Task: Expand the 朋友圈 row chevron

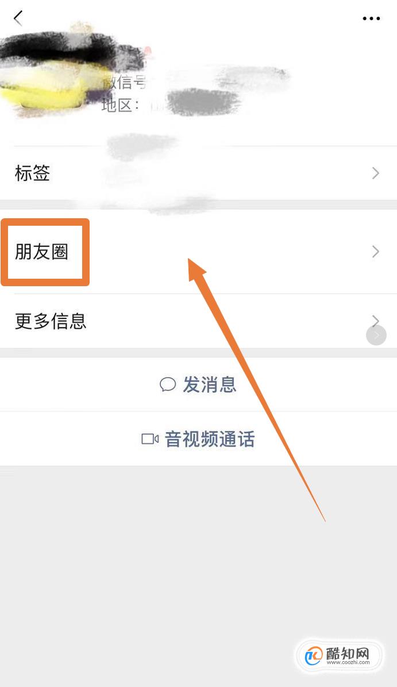Action: (x=376, y=252)
